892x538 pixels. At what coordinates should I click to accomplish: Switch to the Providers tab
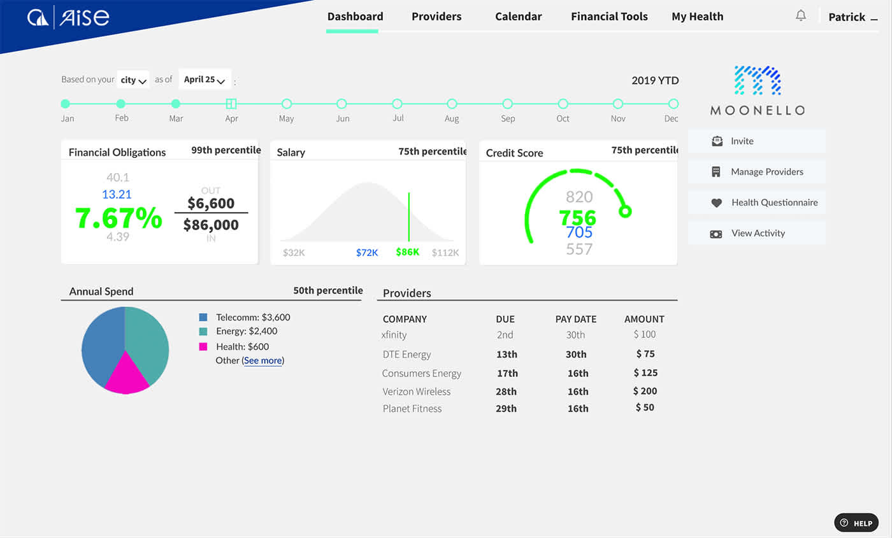tap(436, 17)
